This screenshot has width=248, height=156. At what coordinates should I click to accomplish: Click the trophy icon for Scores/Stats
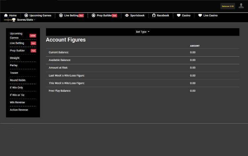coord(14,20)
